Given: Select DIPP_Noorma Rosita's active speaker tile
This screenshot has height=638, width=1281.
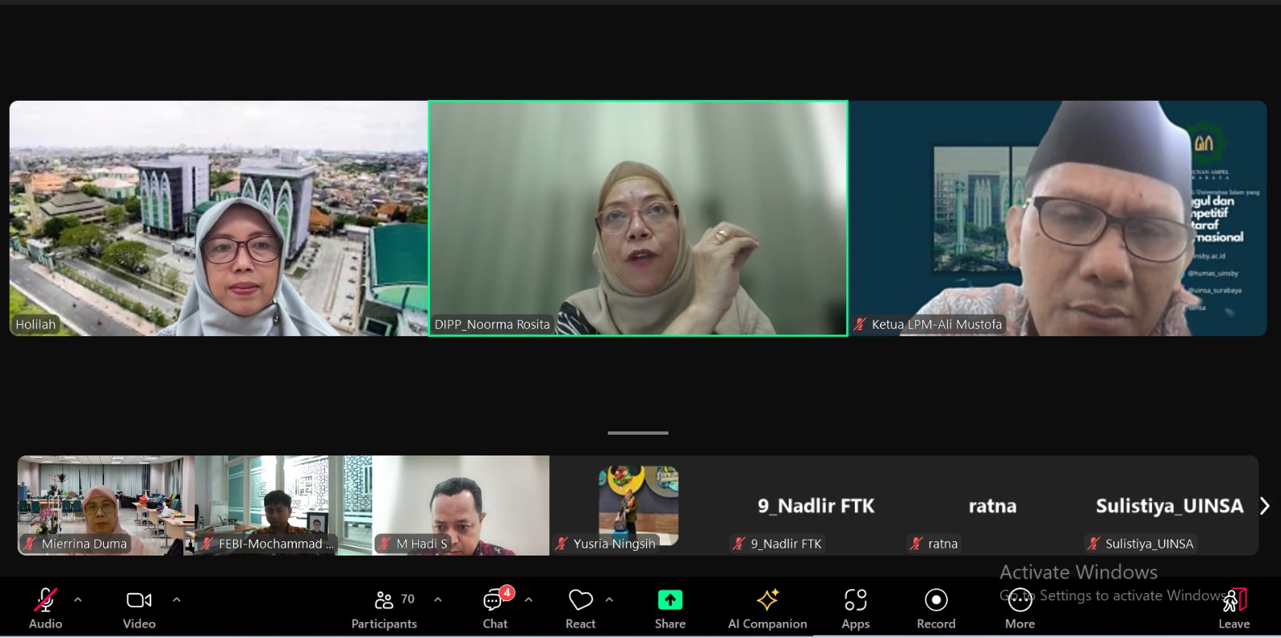Looking at the screenshot, I should click(x=638, y=218).
